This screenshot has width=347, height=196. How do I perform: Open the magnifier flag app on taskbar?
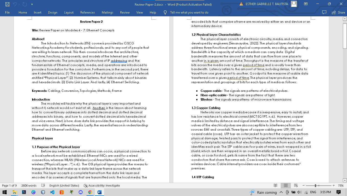pos(71,192)
